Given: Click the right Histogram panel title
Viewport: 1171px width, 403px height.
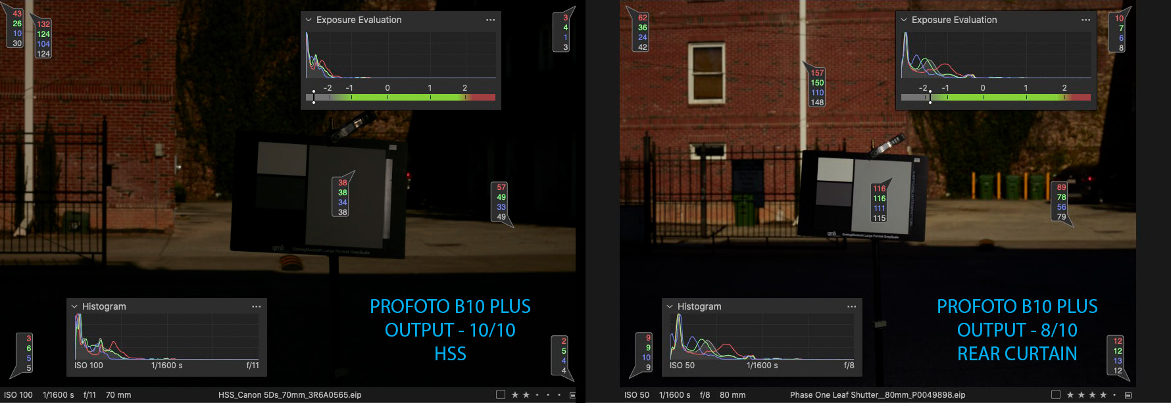Looking at the screenshot, I should (x=699, y=306).
